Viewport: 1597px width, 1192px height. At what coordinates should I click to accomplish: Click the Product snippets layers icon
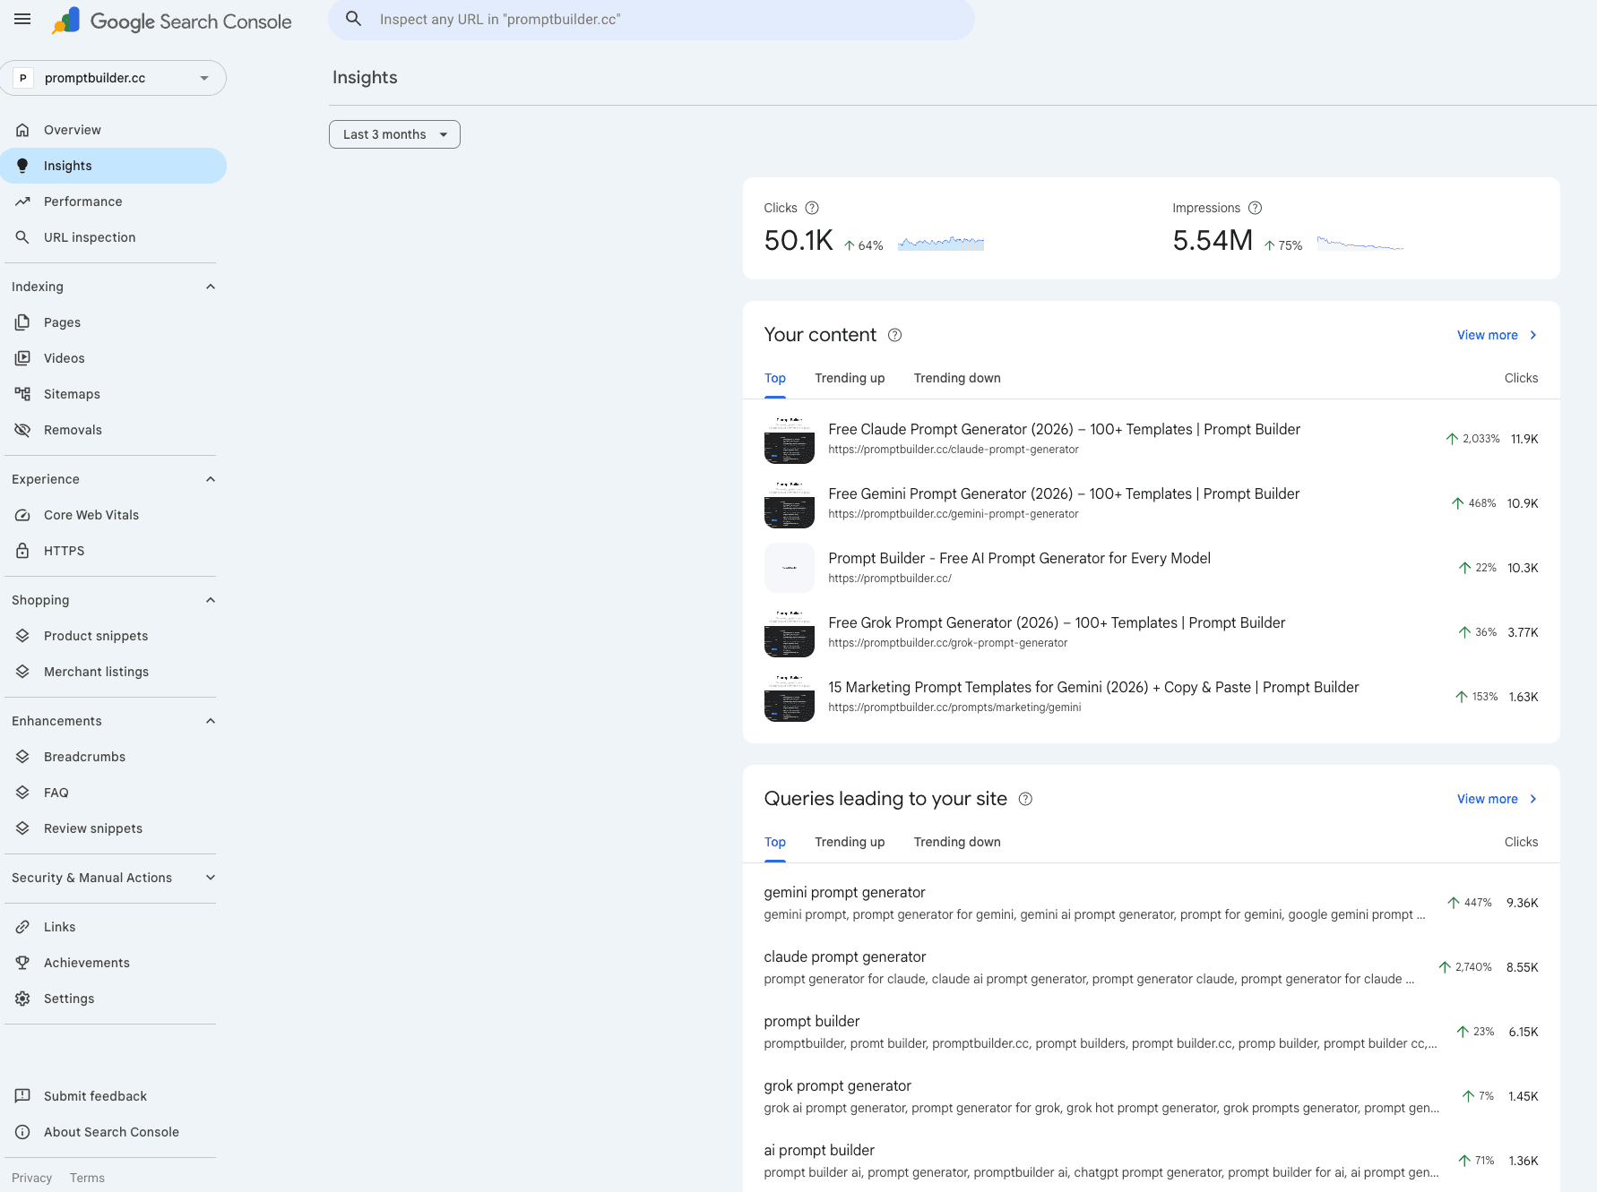22,636
